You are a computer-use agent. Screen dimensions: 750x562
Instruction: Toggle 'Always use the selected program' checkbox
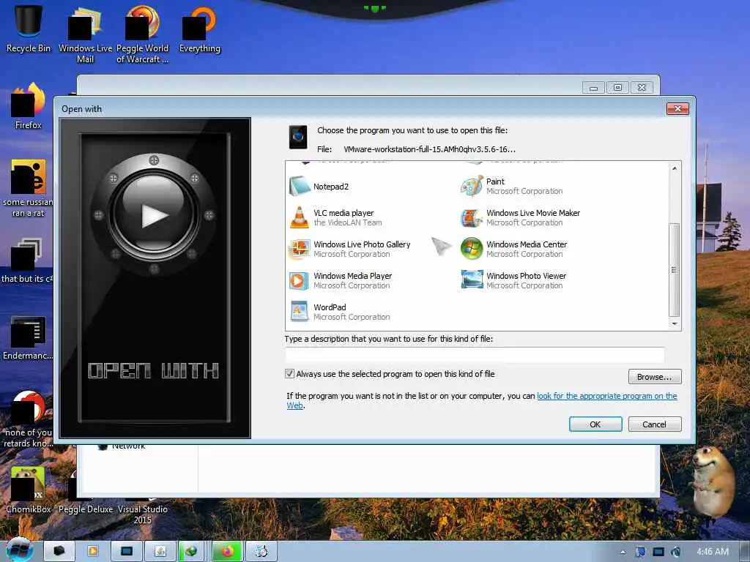pyautogui.click(x=289, y=374)
